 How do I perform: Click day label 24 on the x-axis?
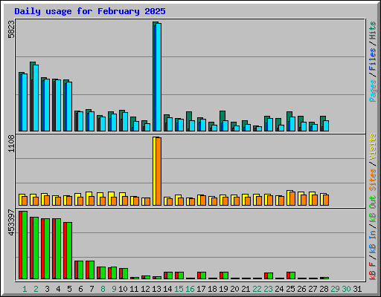279,289
